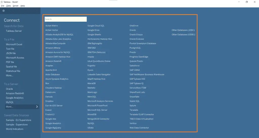
Task: Select Databricks connector
Action: point(51,92)
